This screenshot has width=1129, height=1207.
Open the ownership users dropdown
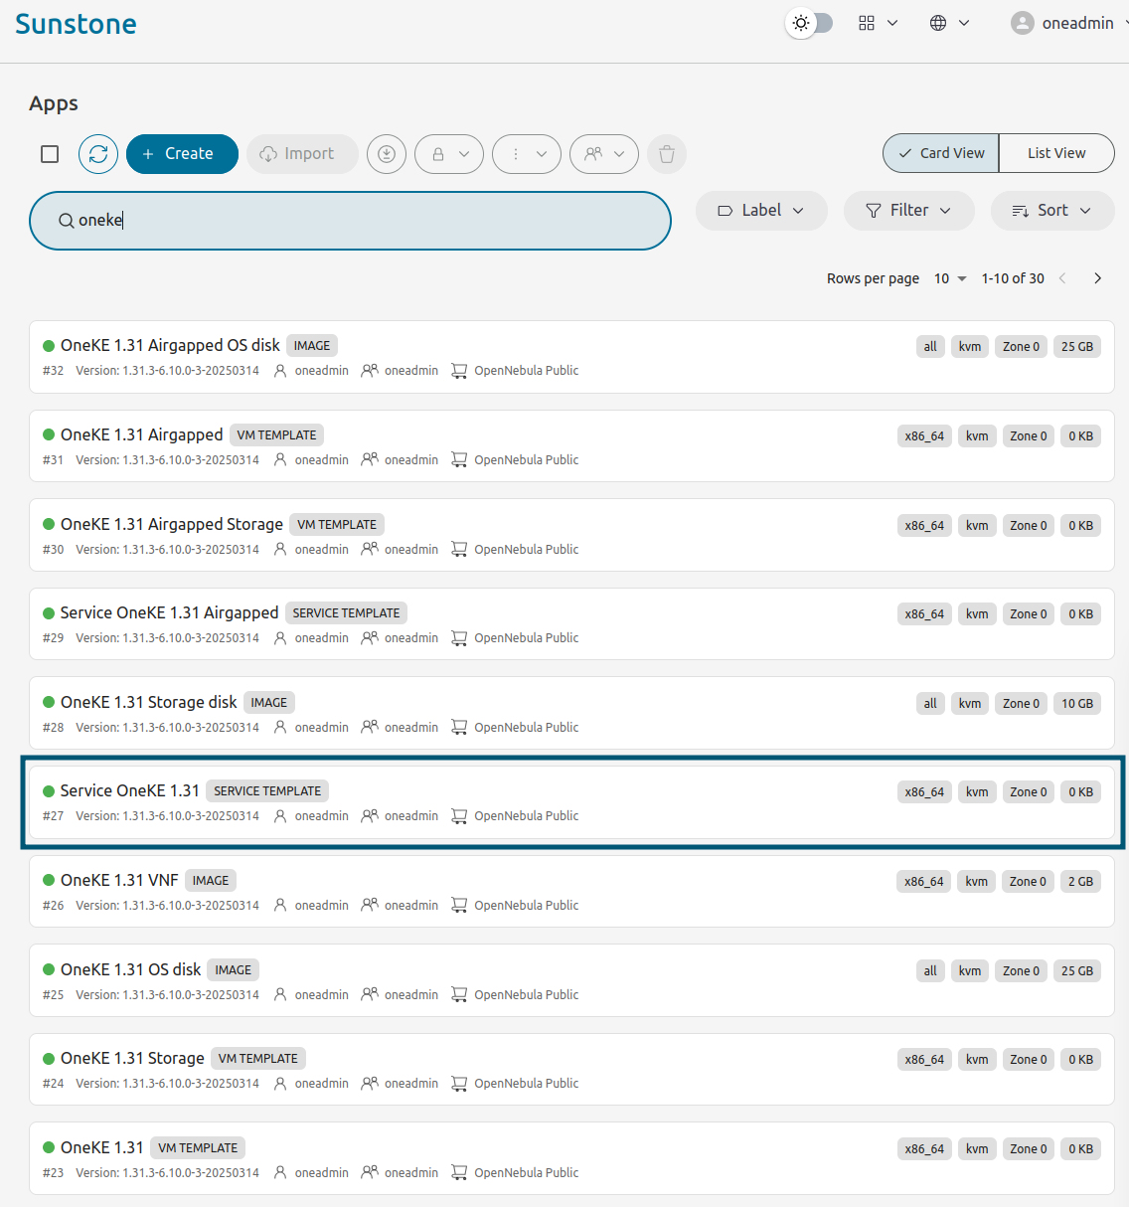[x=604, y=154]
